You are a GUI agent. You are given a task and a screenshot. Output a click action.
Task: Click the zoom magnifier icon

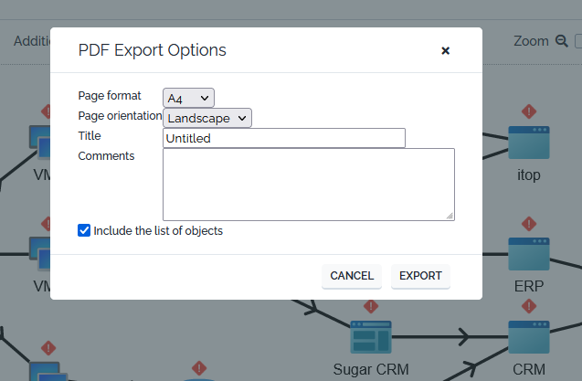click(562, 41)
